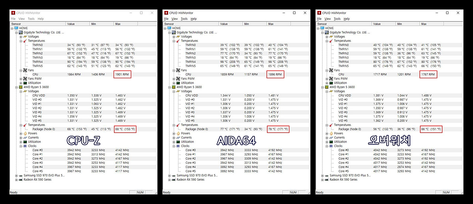Click the Value column header in AIDA64 window
This screenshot has height=204, width=473.
click(231, 24)
